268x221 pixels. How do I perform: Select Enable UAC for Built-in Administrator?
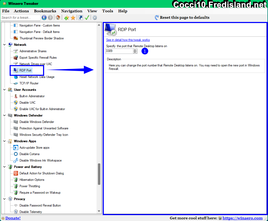pyautogui.click(x=42, y=109)
